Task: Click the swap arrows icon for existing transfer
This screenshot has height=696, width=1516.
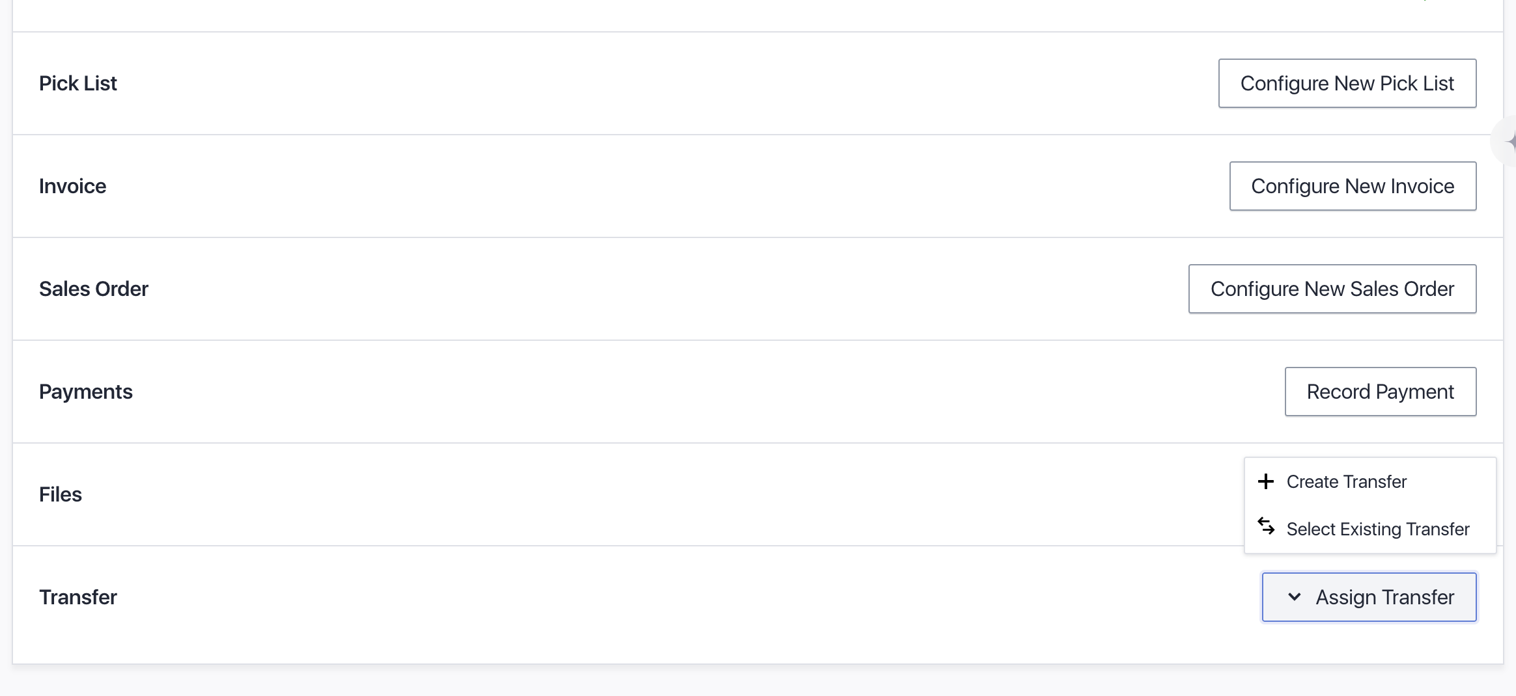Action: (1265, 526)
